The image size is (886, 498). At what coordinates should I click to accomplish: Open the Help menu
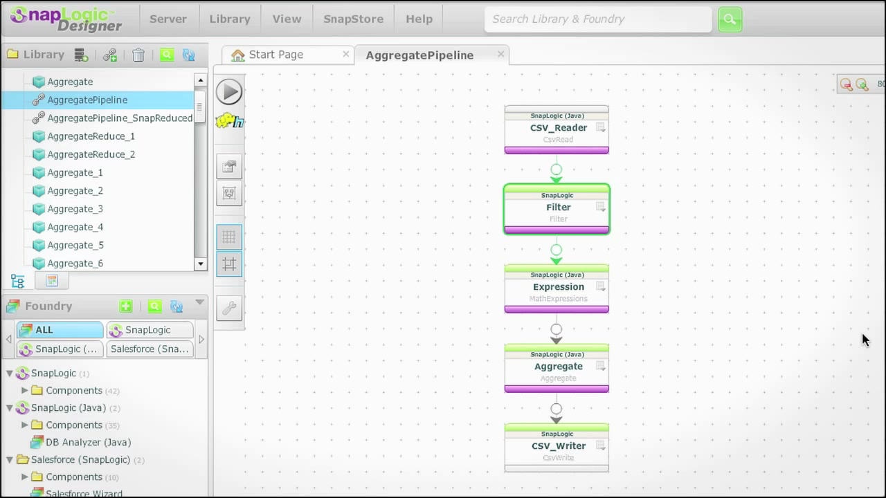click(x=419, y=19)
